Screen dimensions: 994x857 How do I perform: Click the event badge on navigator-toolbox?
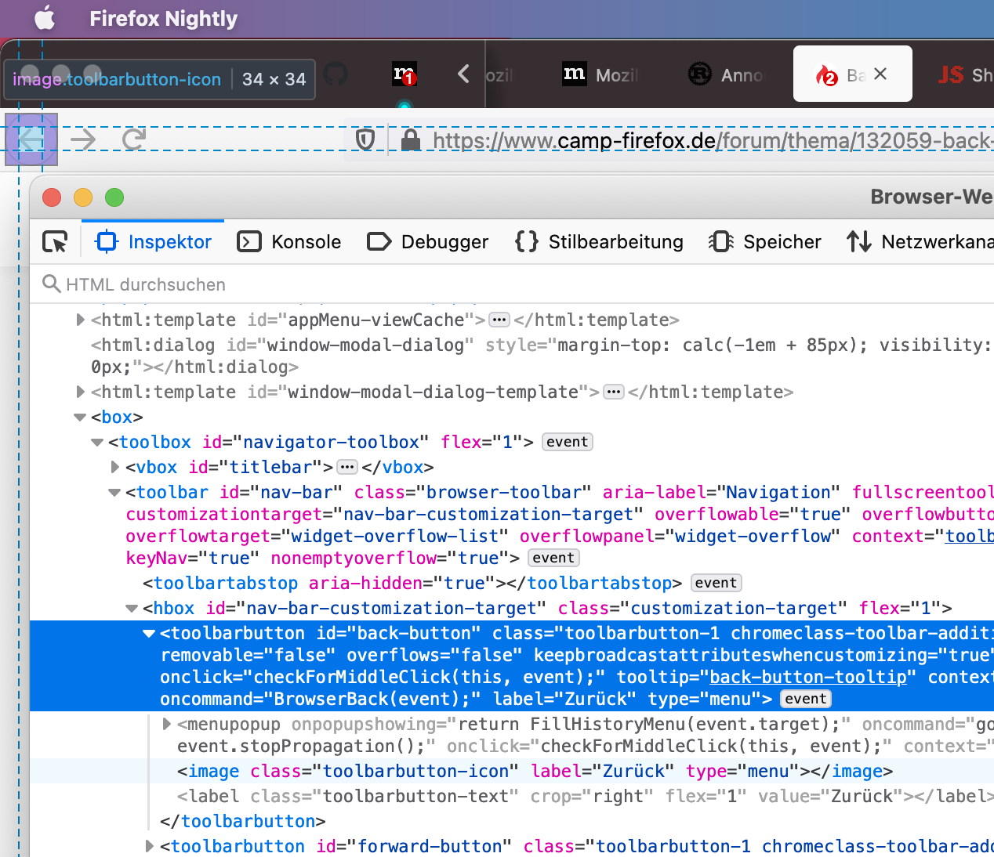click(x=567, y=442)
